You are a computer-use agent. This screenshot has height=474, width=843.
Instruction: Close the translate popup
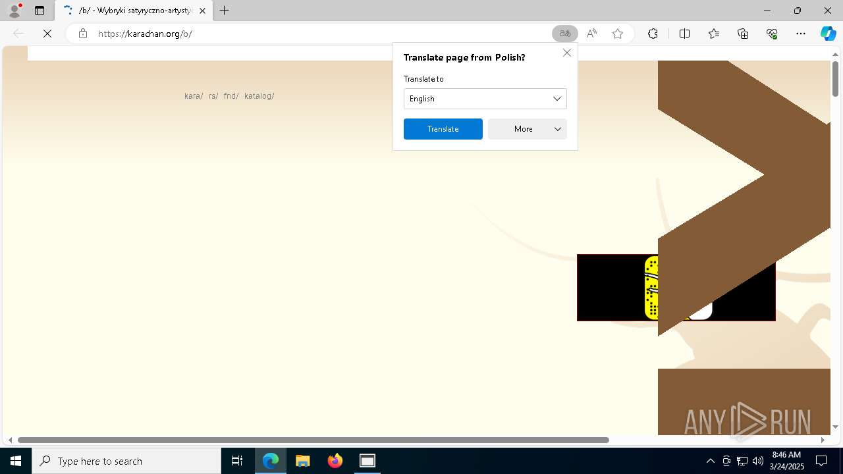(x=567, y=53)
